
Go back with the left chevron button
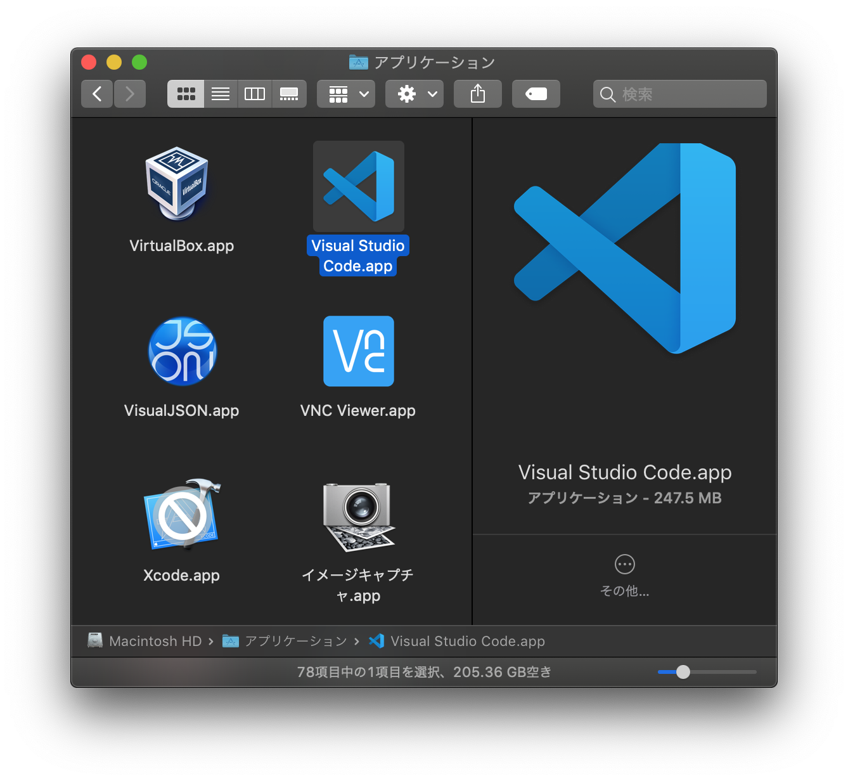tap(97, 94)
